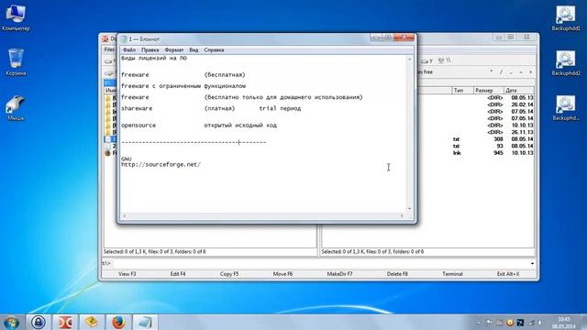Screen dimensions: 587x330
Task: Select the DIR row dated 26.11.13
Action: (428, 132)
